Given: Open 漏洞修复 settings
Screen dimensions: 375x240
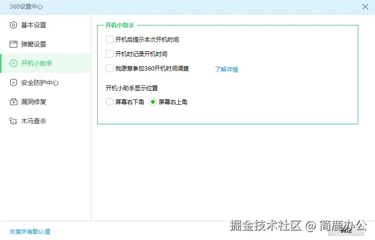Looking at the screenshot, I should tap(34, 102).
